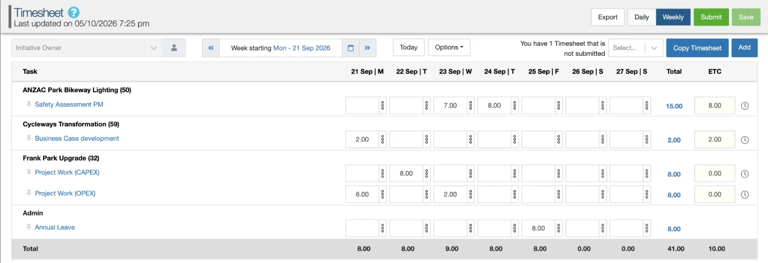Click the empty CAPEX 21 Sep hours field
768x263 pixels.
point(362,174)
